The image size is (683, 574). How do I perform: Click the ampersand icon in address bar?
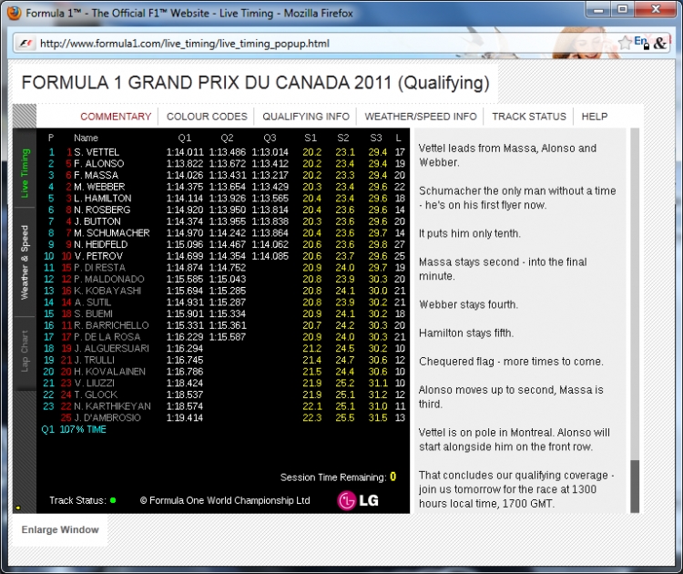coord(660,43)
